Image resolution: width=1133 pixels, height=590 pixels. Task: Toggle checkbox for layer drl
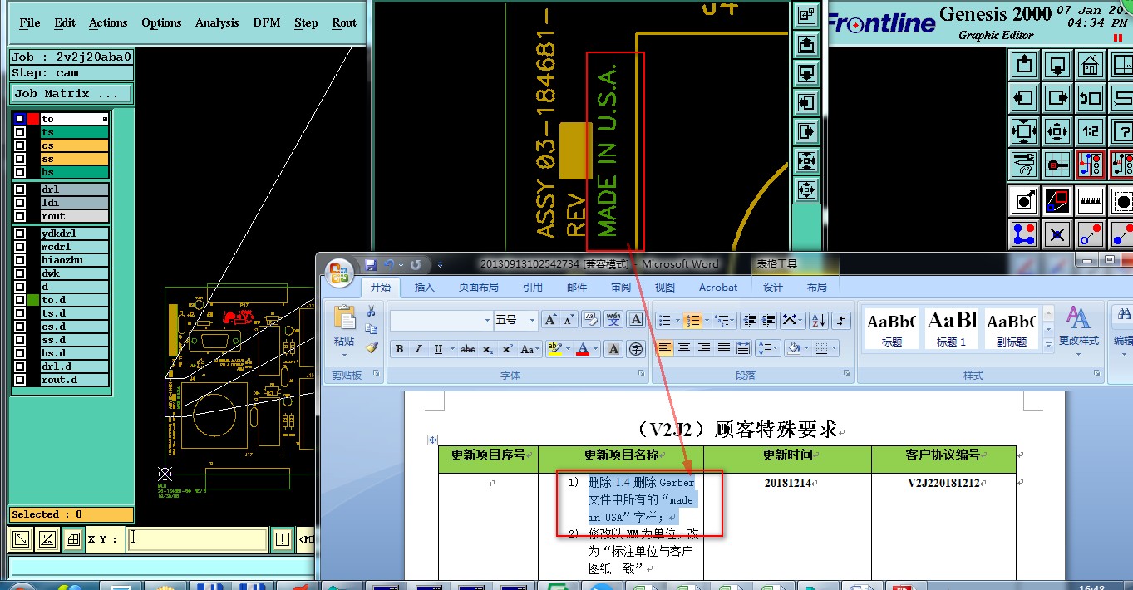tap(19, 189)
